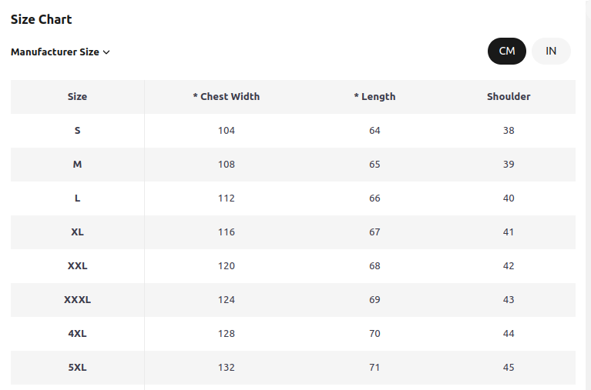Click the Size Chart heading
591x390 pixels.
coord(41,19)
